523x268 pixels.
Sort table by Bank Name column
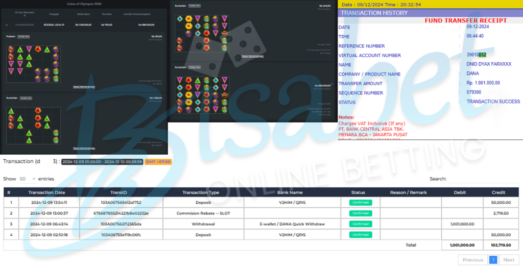[x=290, y=192]
